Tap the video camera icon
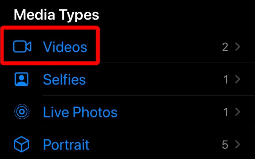 (x=22, y=47)
